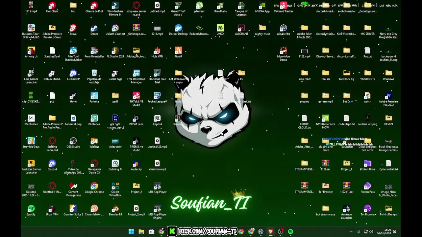This screenshot has width=422, height=237.
Task: Select the Rap.txt text file
Action: 367,53
